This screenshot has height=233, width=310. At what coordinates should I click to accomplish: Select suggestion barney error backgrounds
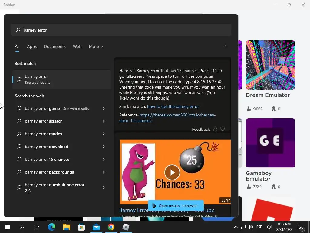coord(49,172)
